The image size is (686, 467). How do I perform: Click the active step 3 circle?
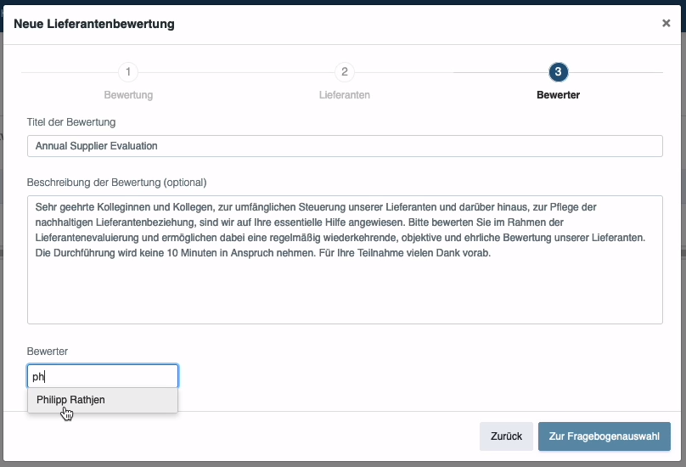pos(559,72)
